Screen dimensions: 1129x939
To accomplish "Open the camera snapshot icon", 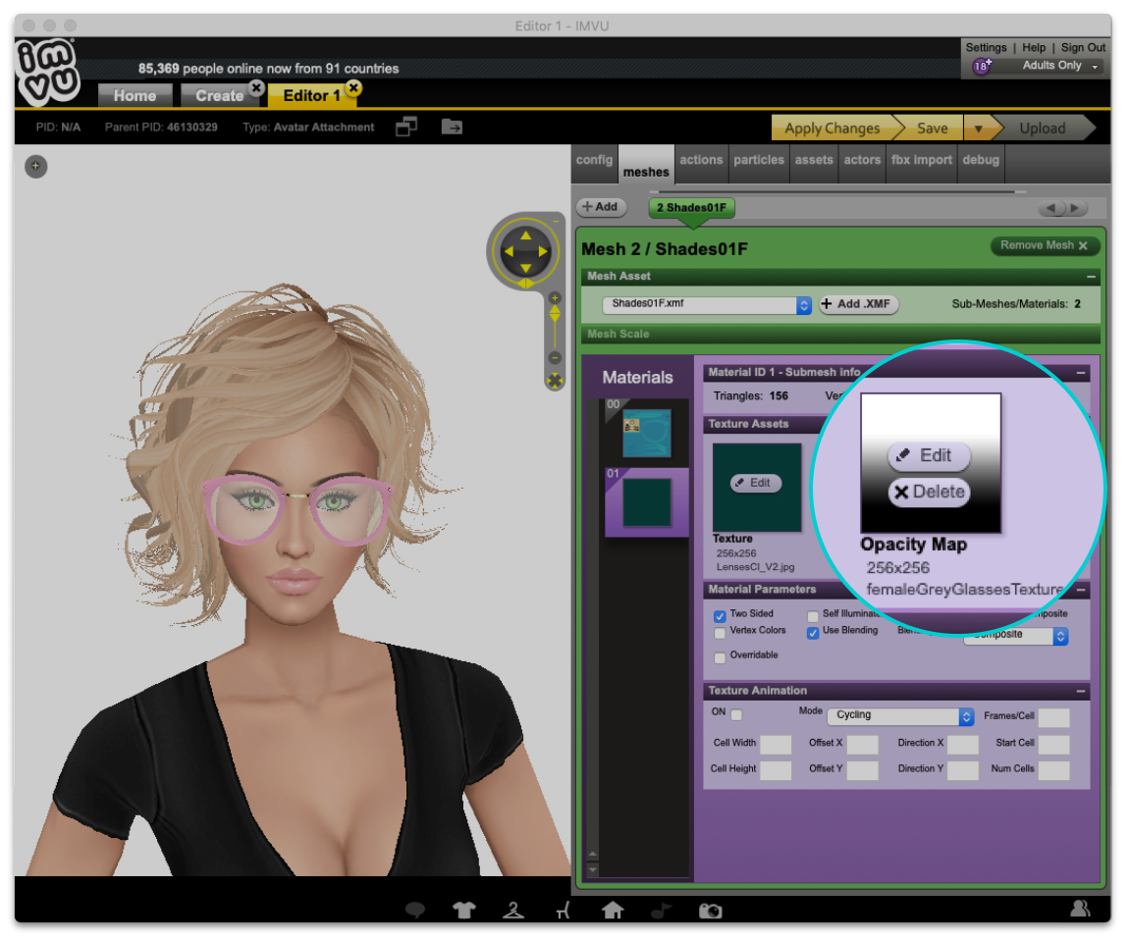I will click(711, 911).
